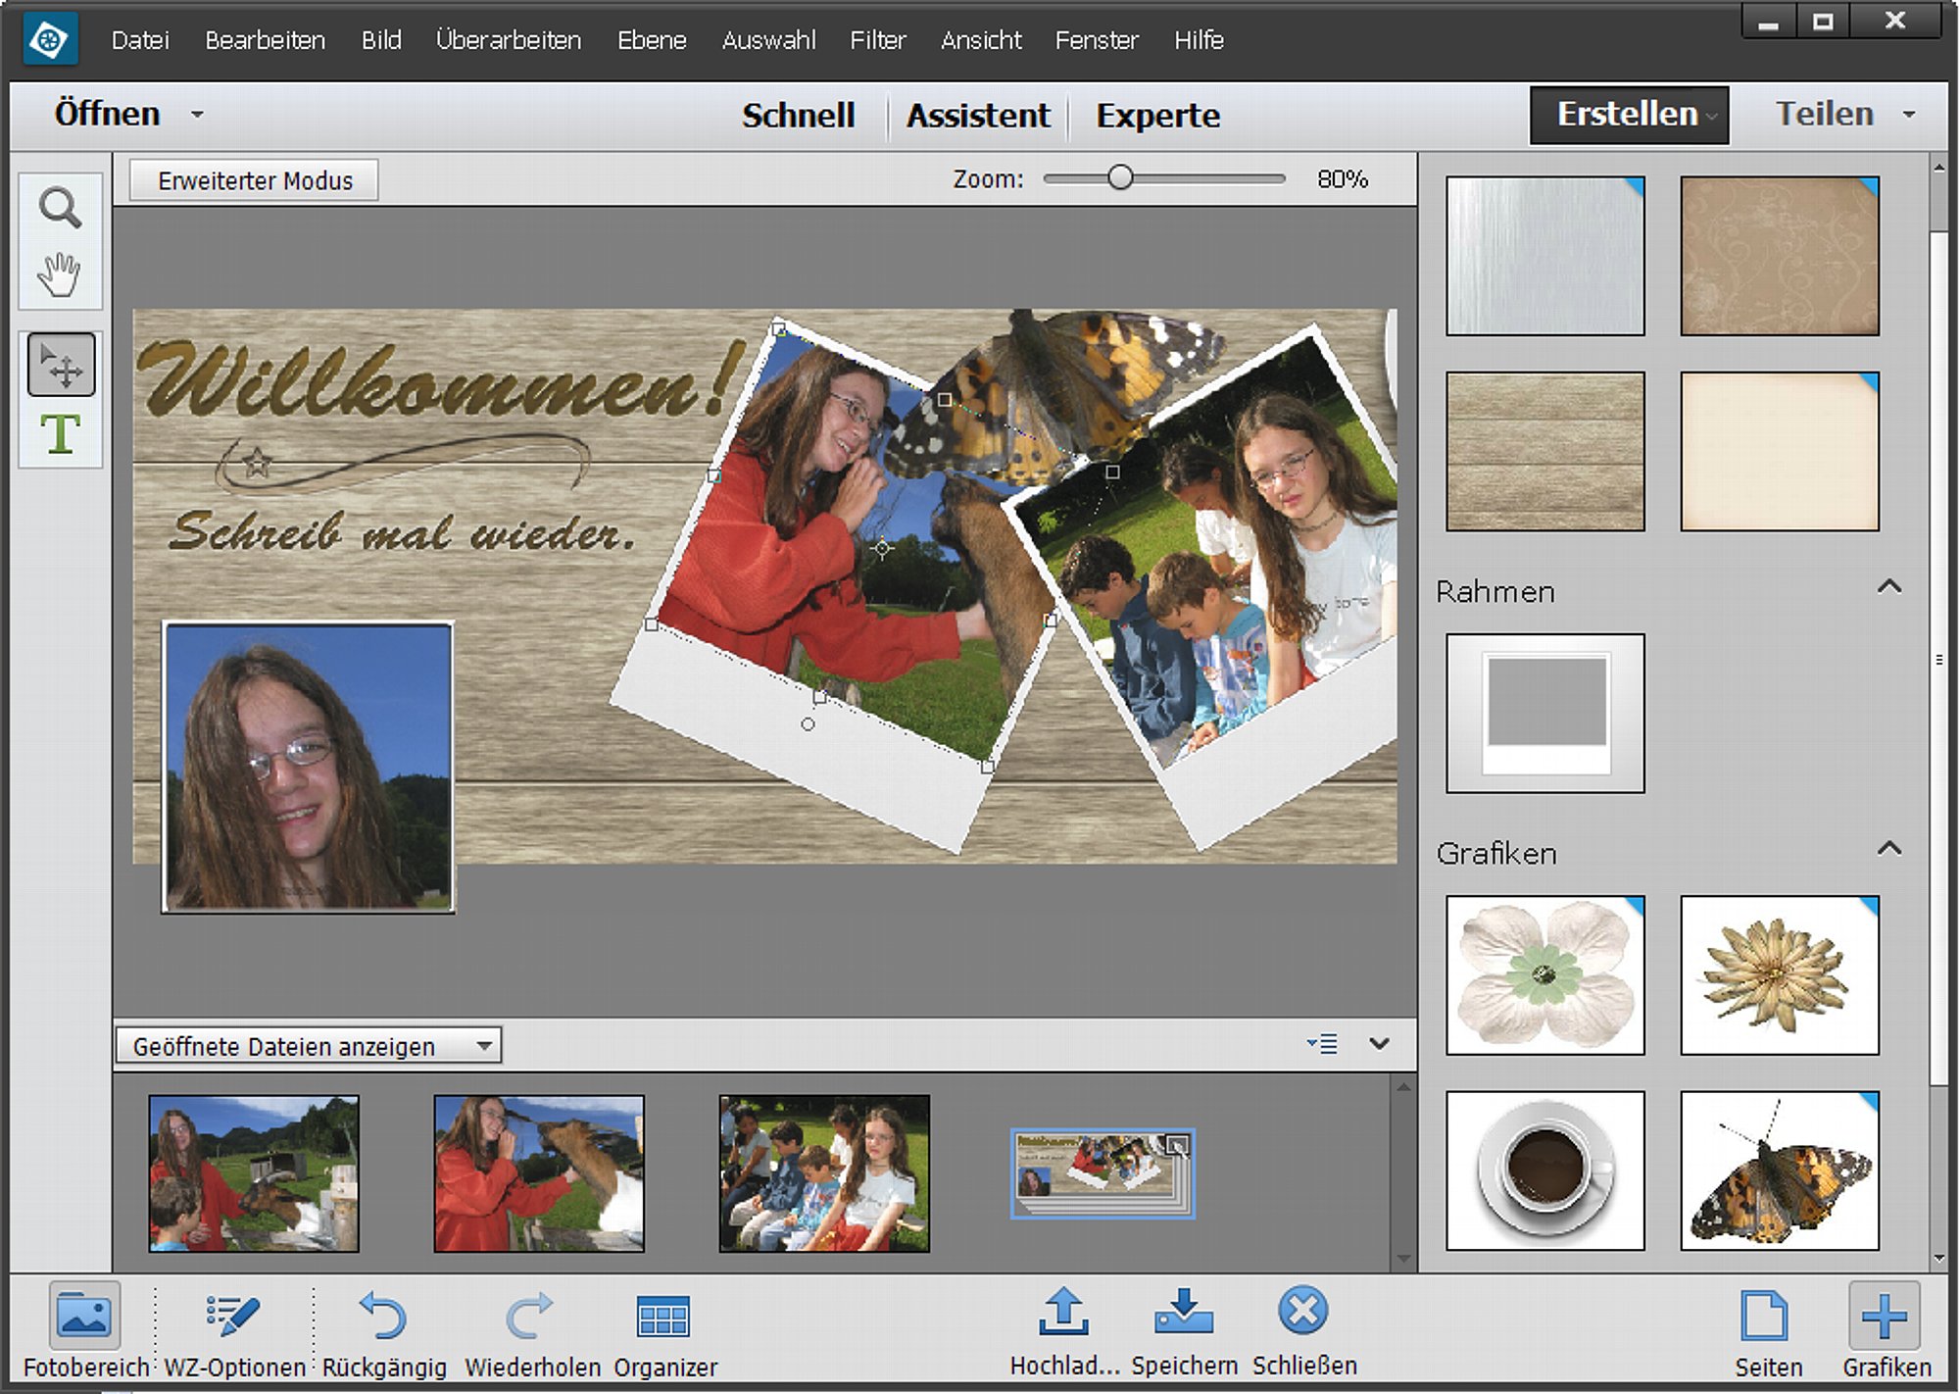The height and width of the screenshot is (1394, 1960).
Task: Activate the Move tool
Action: click(61, 365)
